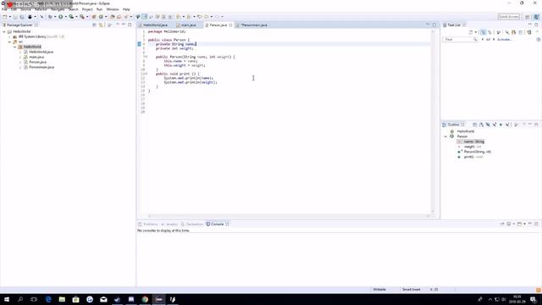The image size is (542, 305).
Task: Select name : String in Outline
Action: tap(474, 141)
